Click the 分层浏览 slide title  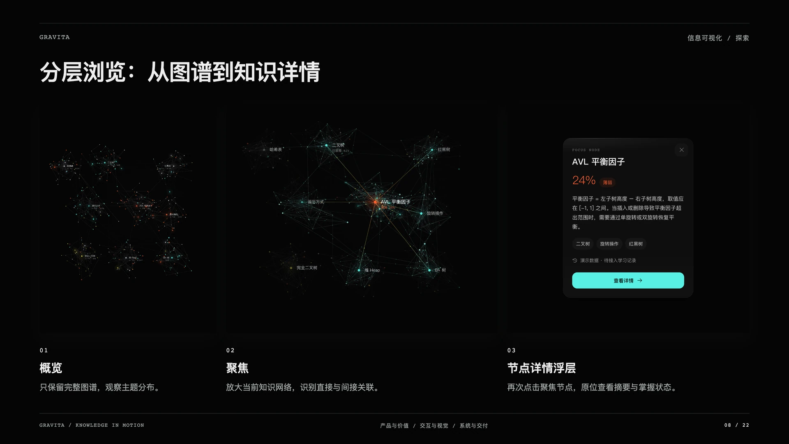[x=180, y=72]
